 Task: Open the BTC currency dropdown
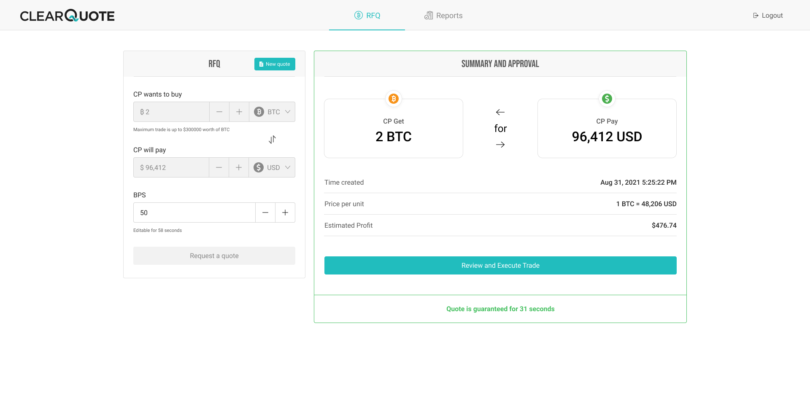point(272,112)
